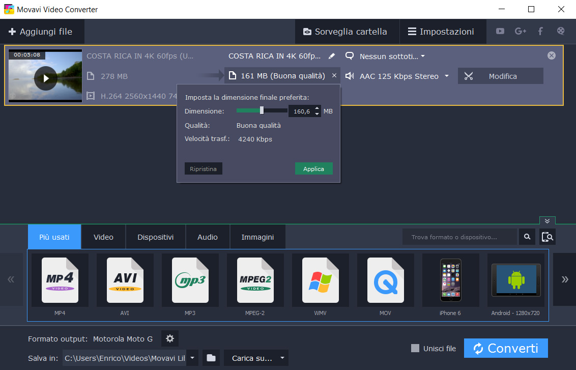
Task: Open the Google Plus icon
Action: (520, 31)
